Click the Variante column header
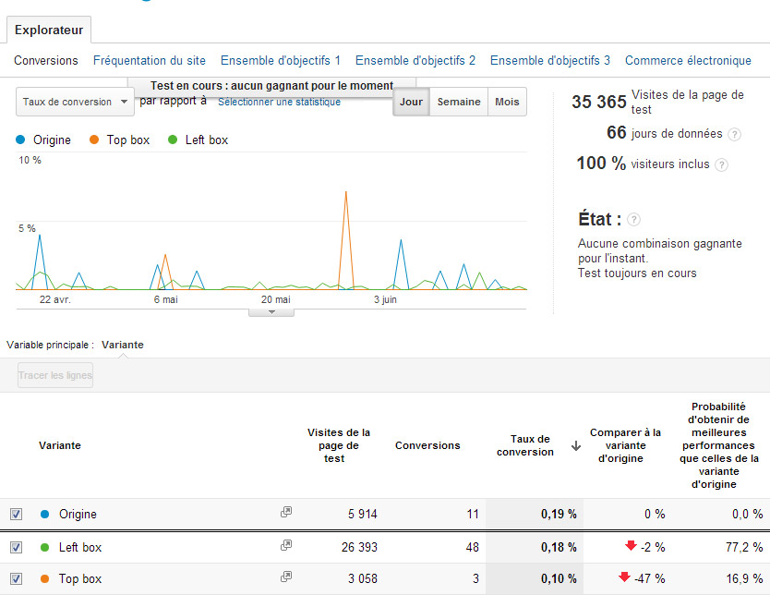Image resolution: width=770 pixels, height=595 pixels. (x=60, y=445)
